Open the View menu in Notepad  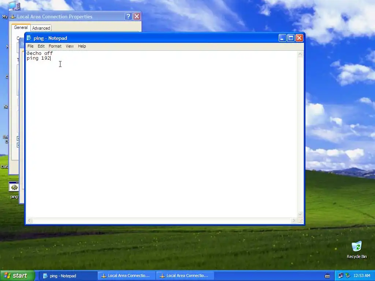coord(70,46)
